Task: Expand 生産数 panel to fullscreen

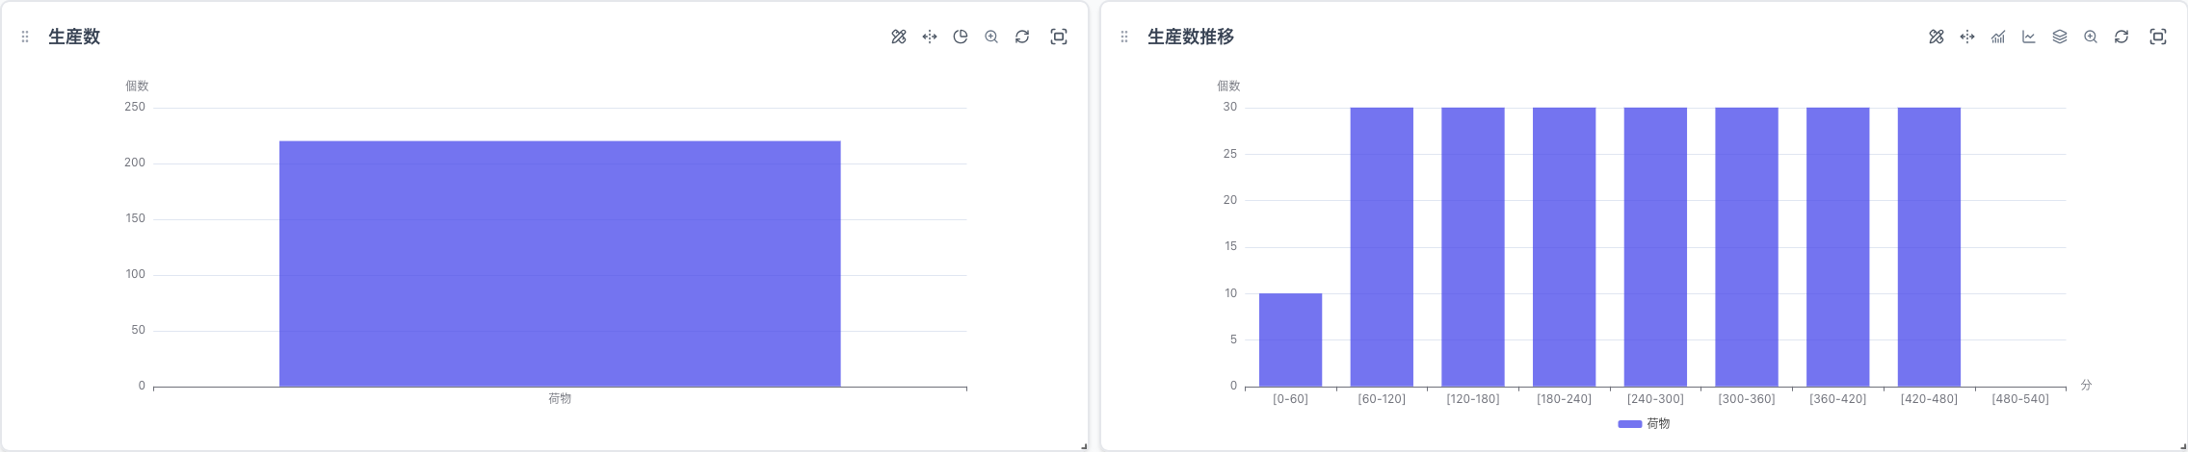Action: tap(1058, 37)
